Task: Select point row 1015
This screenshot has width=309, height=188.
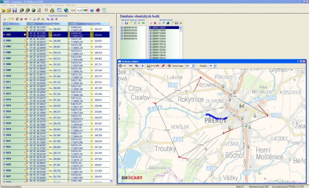Action: [56, 106]
